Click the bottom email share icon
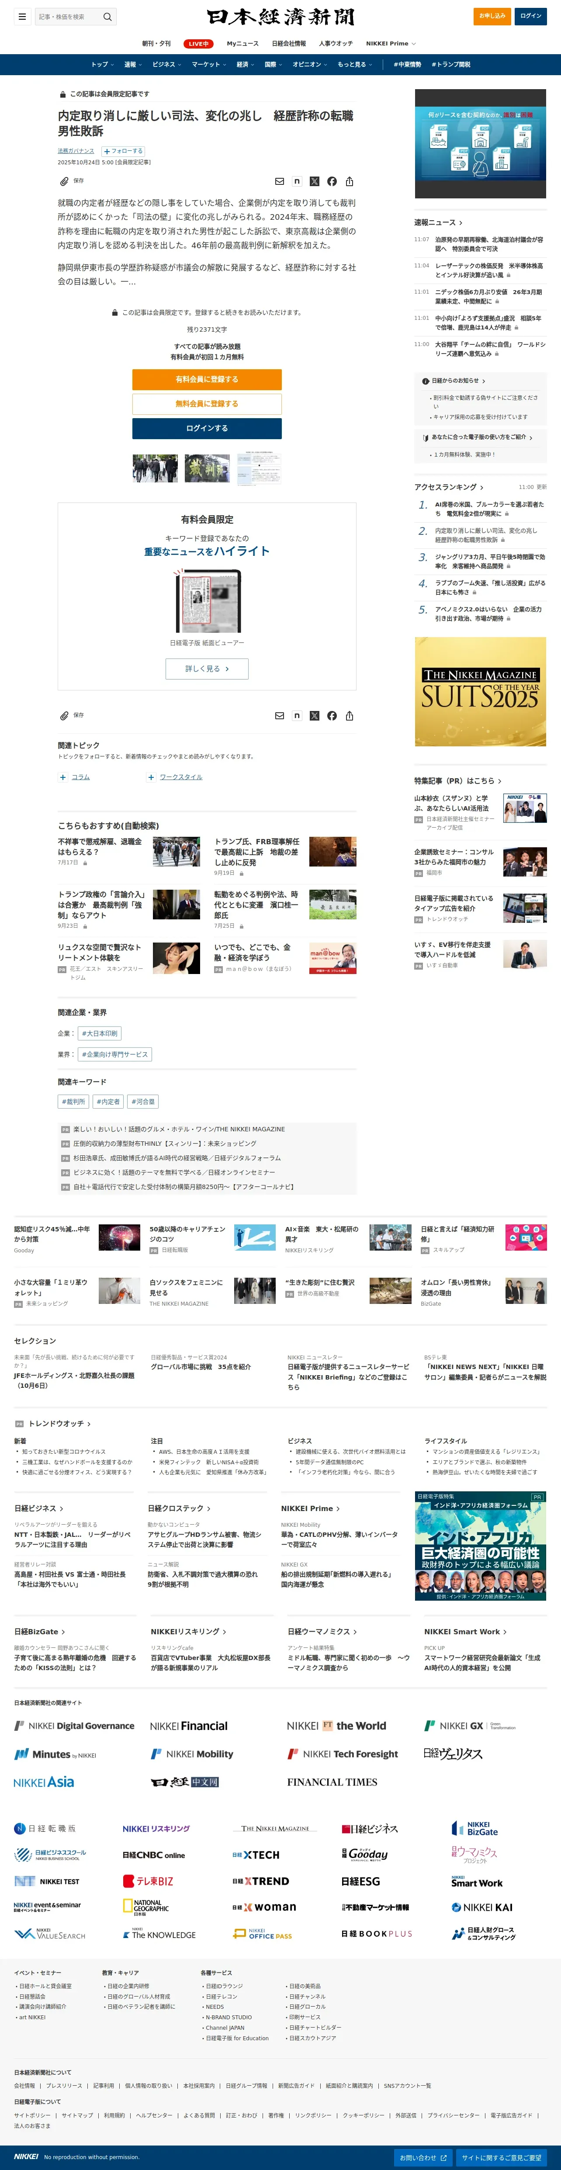Screen dimensions: 561x2170 pos(280,715)
